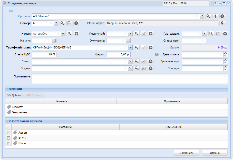233x160 pixels.
Task: Click the Кредит amount field
Action: point(118,54)
